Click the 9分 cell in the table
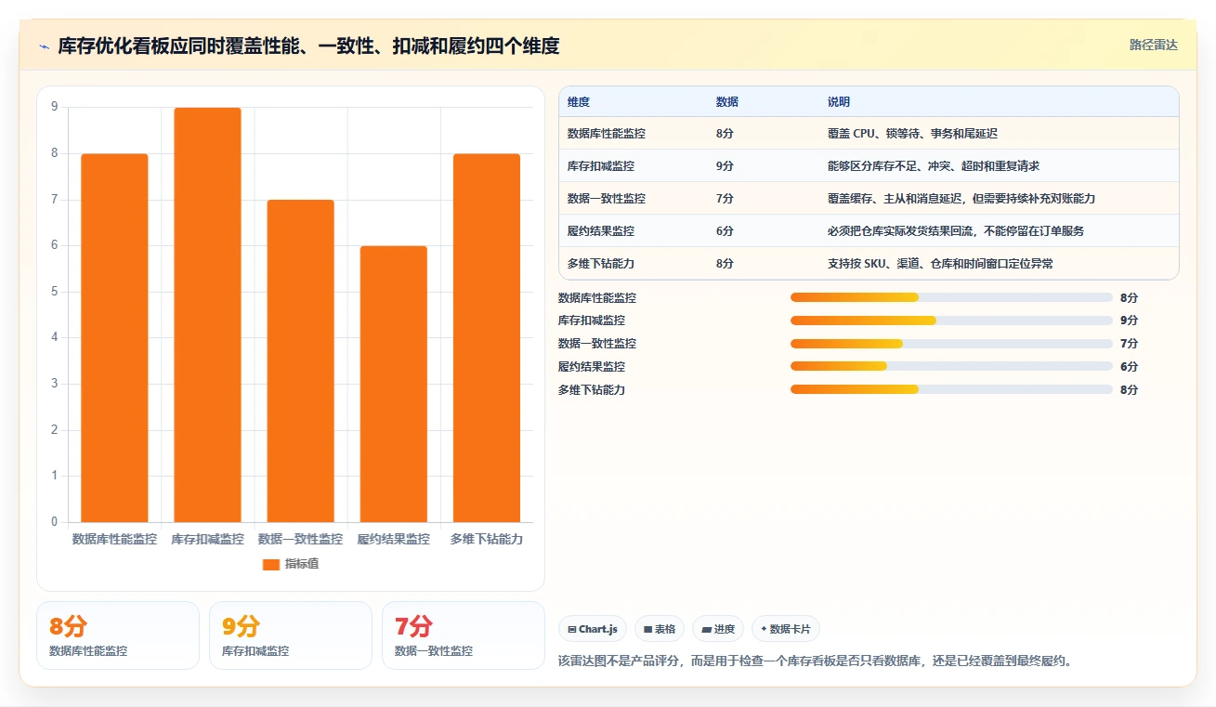Viewport: 1216px width, 707px height. click(x=725, y=166)
